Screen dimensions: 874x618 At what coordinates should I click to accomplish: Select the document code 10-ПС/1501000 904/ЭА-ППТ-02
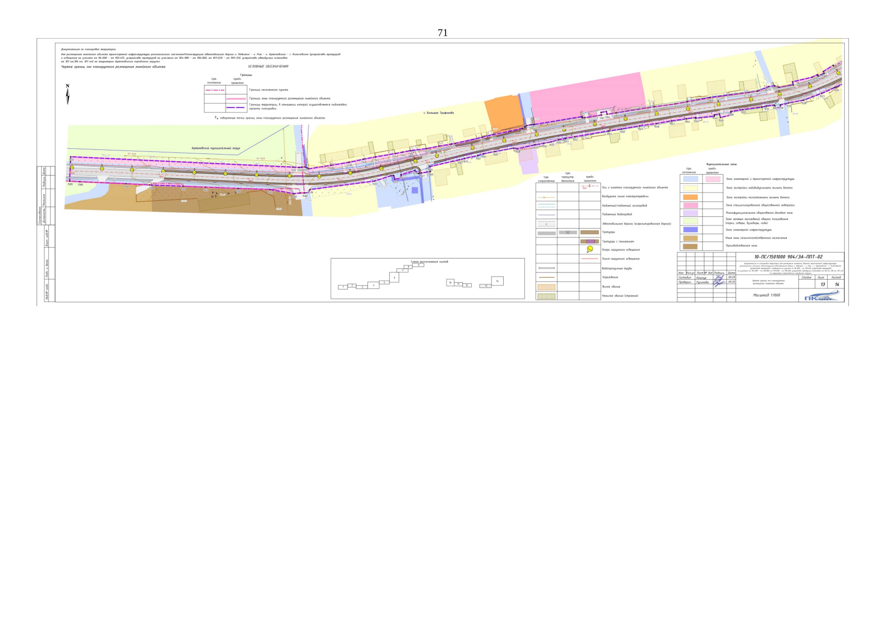[788, 256]
